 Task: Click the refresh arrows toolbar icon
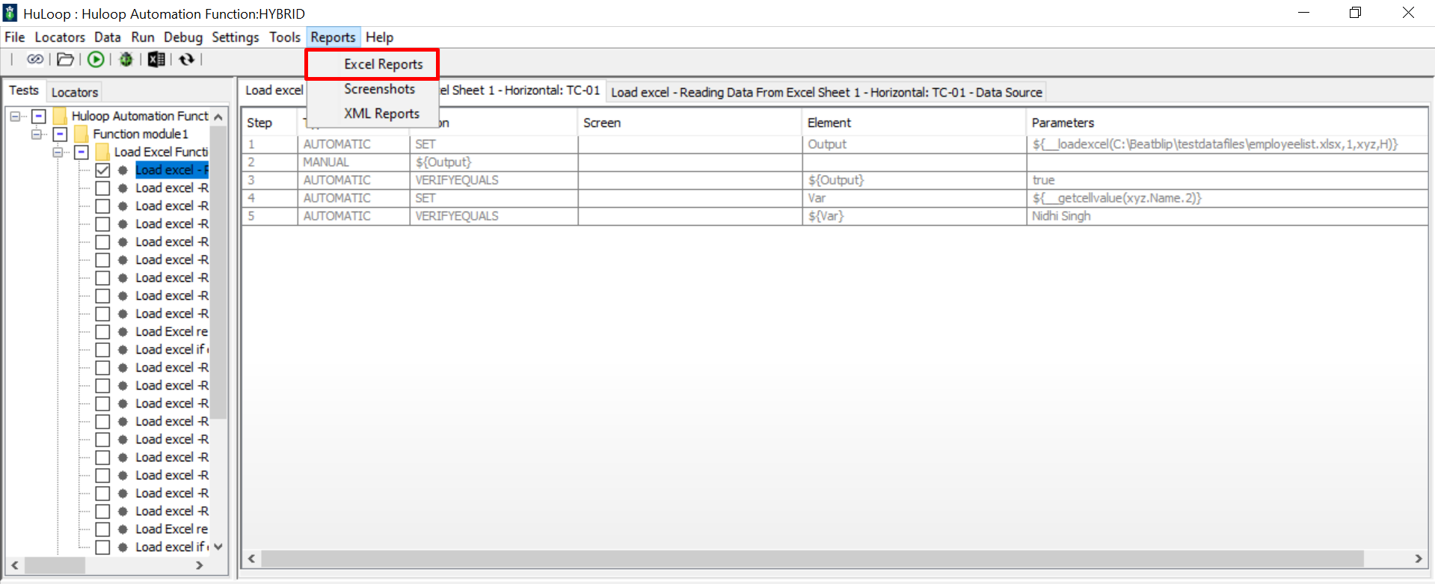(x=186, y=59)
